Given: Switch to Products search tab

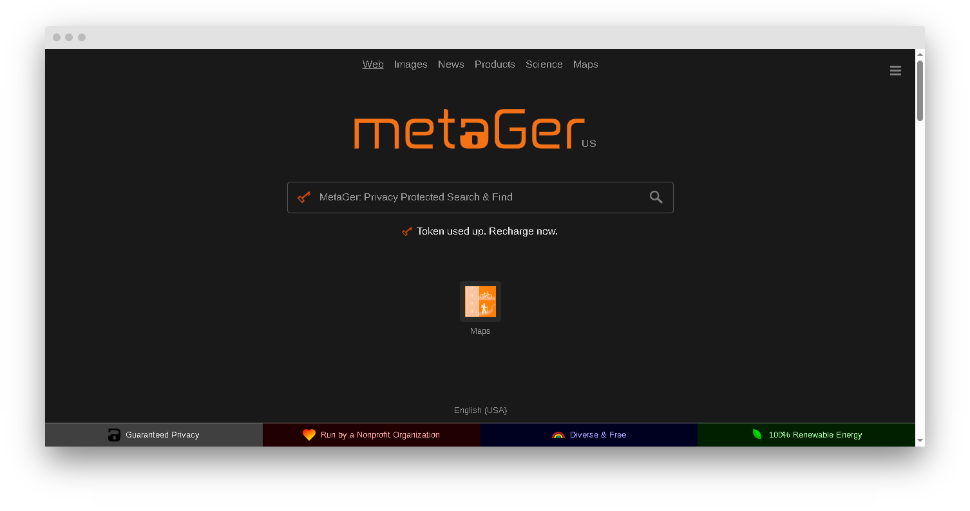Looking at the screenshot, I should coord(495,64).
